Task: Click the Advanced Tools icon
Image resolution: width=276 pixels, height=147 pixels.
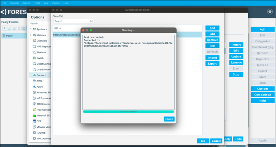Action: pos(34,92)
